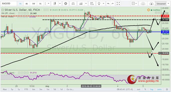Redo with the right arrow icon
The width and height of the screenshot is (171, 92).
pyautogui.click(x=112, y=4)
